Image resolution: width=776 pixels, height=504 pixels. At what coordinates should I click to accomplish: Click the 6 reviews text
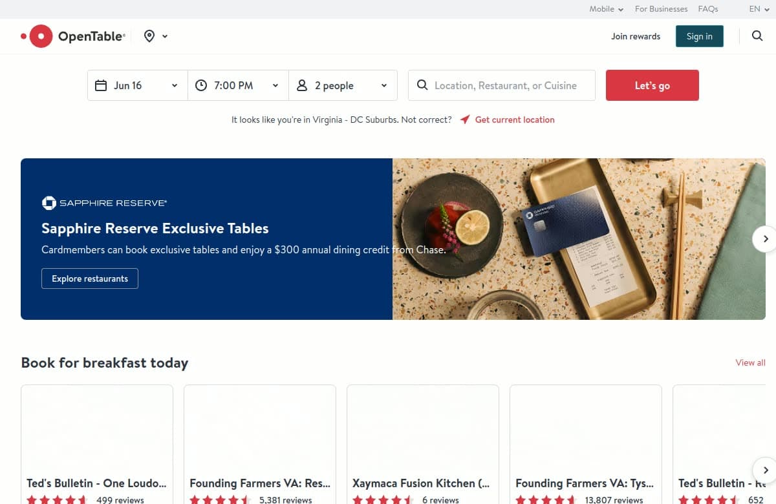440,499
